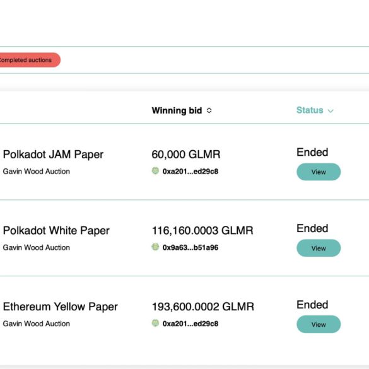Expand the Status column dropdown chevron
Screen dimensions: 369x369
331,111
